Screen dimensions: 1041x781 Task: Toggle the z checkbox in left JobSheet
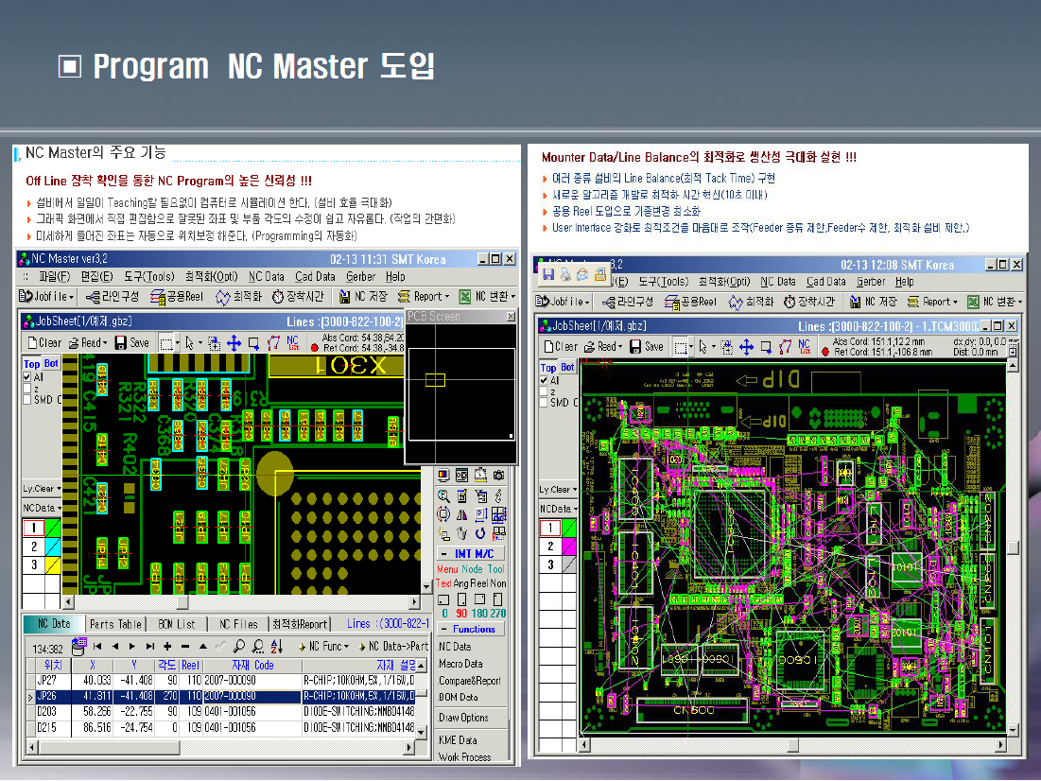[27, 388]
